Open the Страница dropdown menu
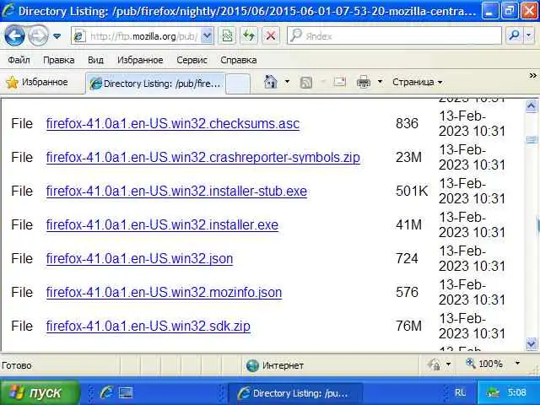Screen dimensions: 540x405 (417, 83)
